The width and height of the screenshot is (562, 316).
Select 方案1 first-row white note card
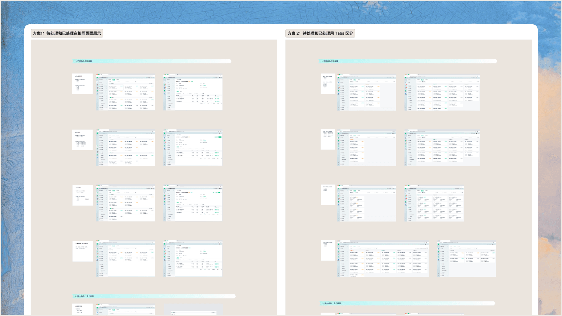pyautogui.click(x=82, y=83)
